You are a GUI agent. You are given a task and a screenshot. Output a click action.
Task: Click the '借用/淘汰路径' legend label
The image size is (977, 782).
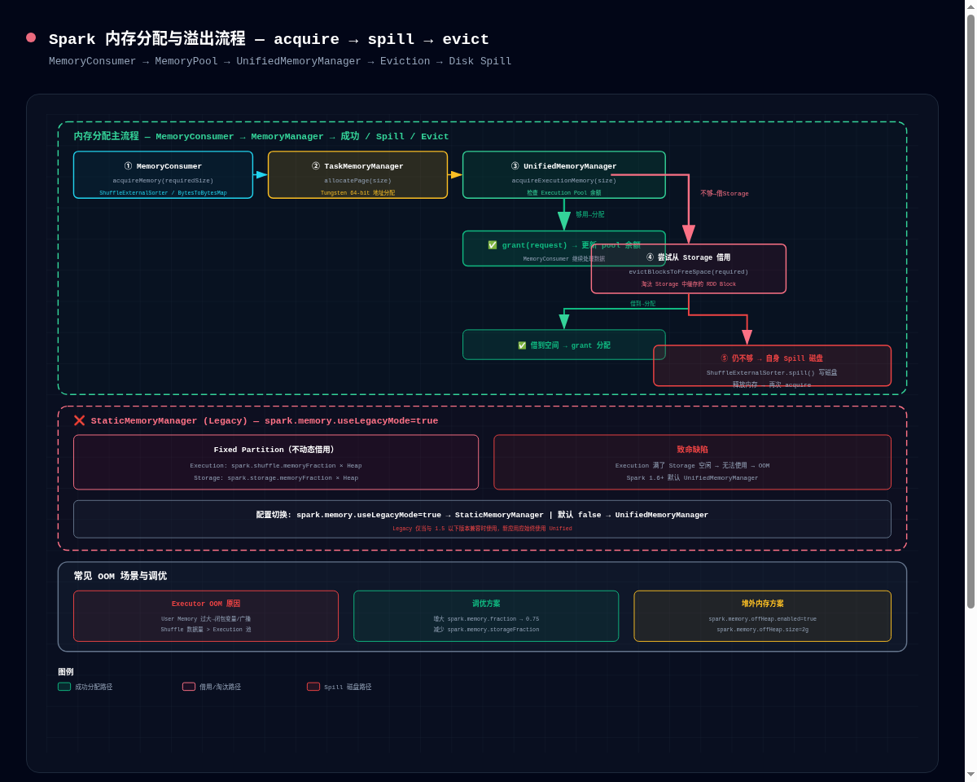pyautogui.click(x=220, y=688)
